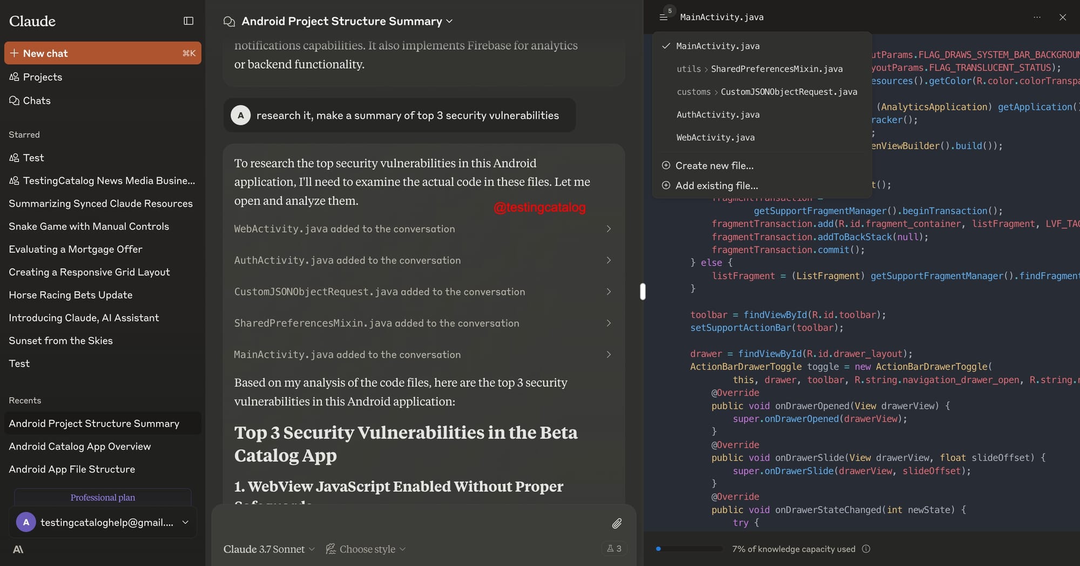1080x566 pixels.
Task: Click the MainActivity.java panel title
Action: tap(721, 17)
